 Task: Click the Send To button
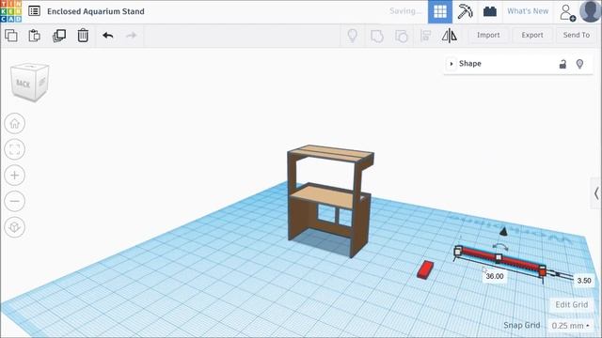[577, 35]
